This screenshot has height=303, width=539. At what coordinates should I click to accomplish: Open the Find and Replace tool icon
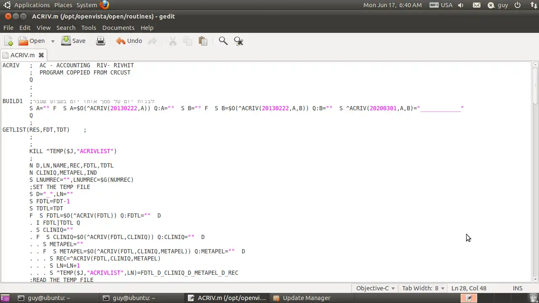(239, 41)
